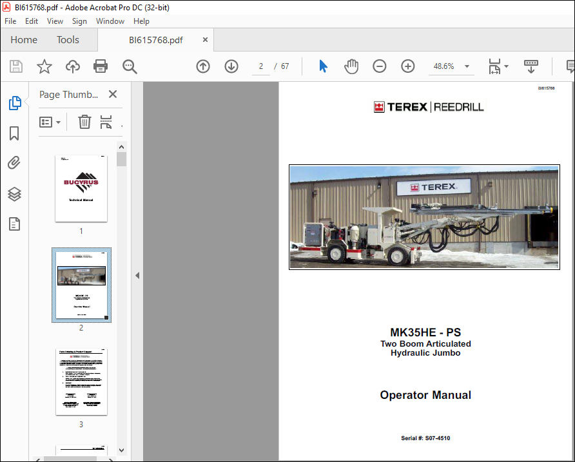This screenshot has width=575, height=462.
Task: Collapse the navigation pane arrow
Action: (137, 275)
